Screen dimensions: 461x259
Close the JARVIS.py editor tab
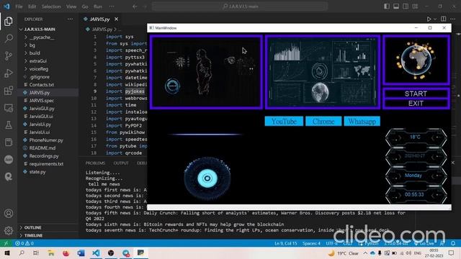117,19
